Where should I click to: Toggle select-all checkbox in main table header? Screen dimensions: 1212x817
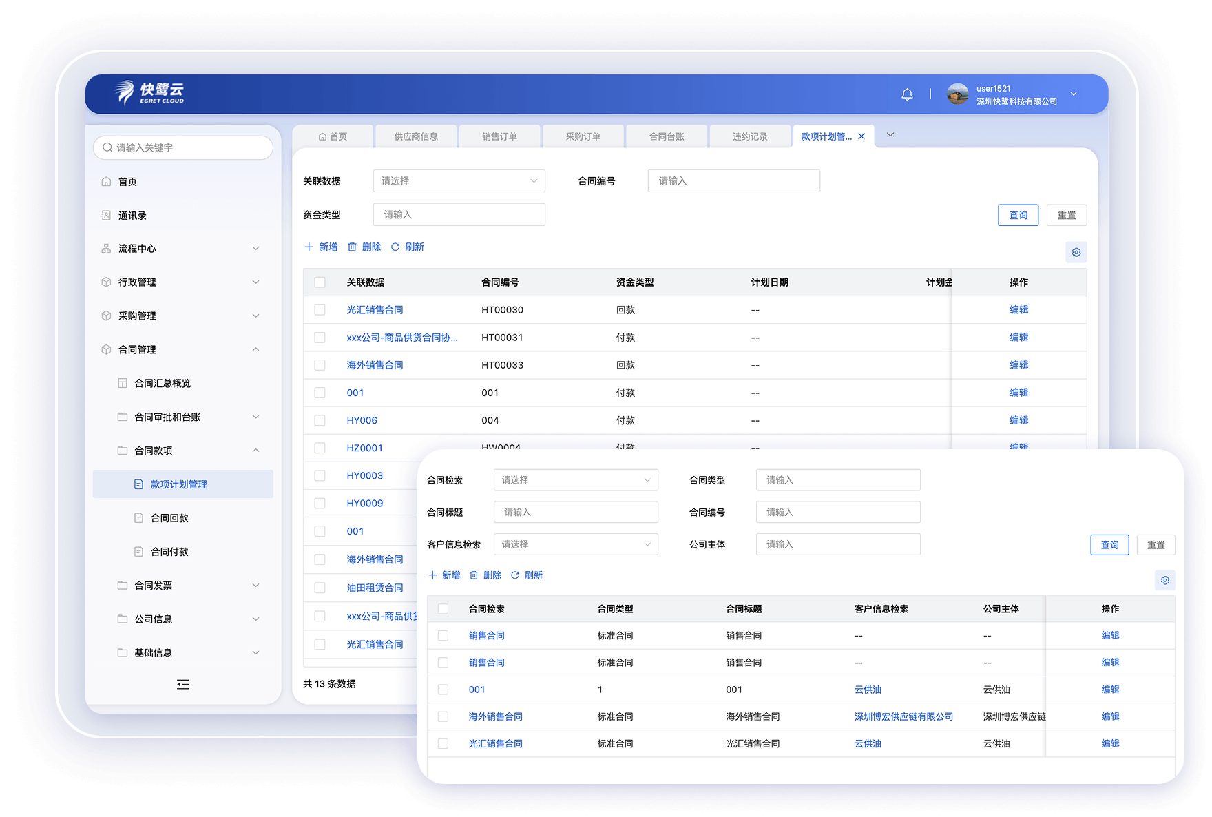(x=320, y=282)
